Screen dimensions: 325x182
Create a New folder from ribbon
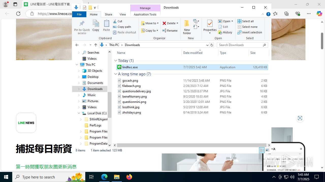tap(187, 27)
